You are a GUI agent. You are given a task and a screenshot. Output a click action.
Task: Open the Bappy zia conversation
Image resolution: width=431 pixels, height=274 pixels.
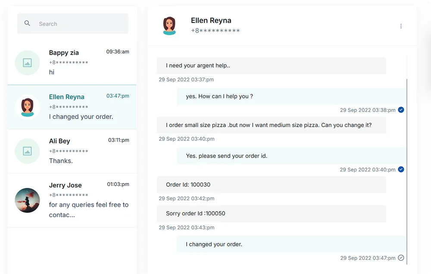[x=72, y=62]
